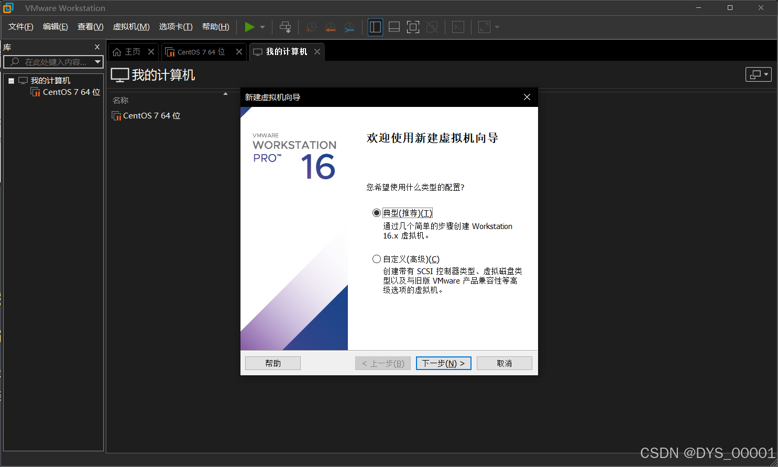Click the Unity mode icon
778x467 pixels.
[x=432, y=27]
